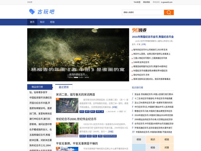The width and height of the screenshot is (201, 151).
Task: Click the 世纪 tag
Action: pos(100,136)
